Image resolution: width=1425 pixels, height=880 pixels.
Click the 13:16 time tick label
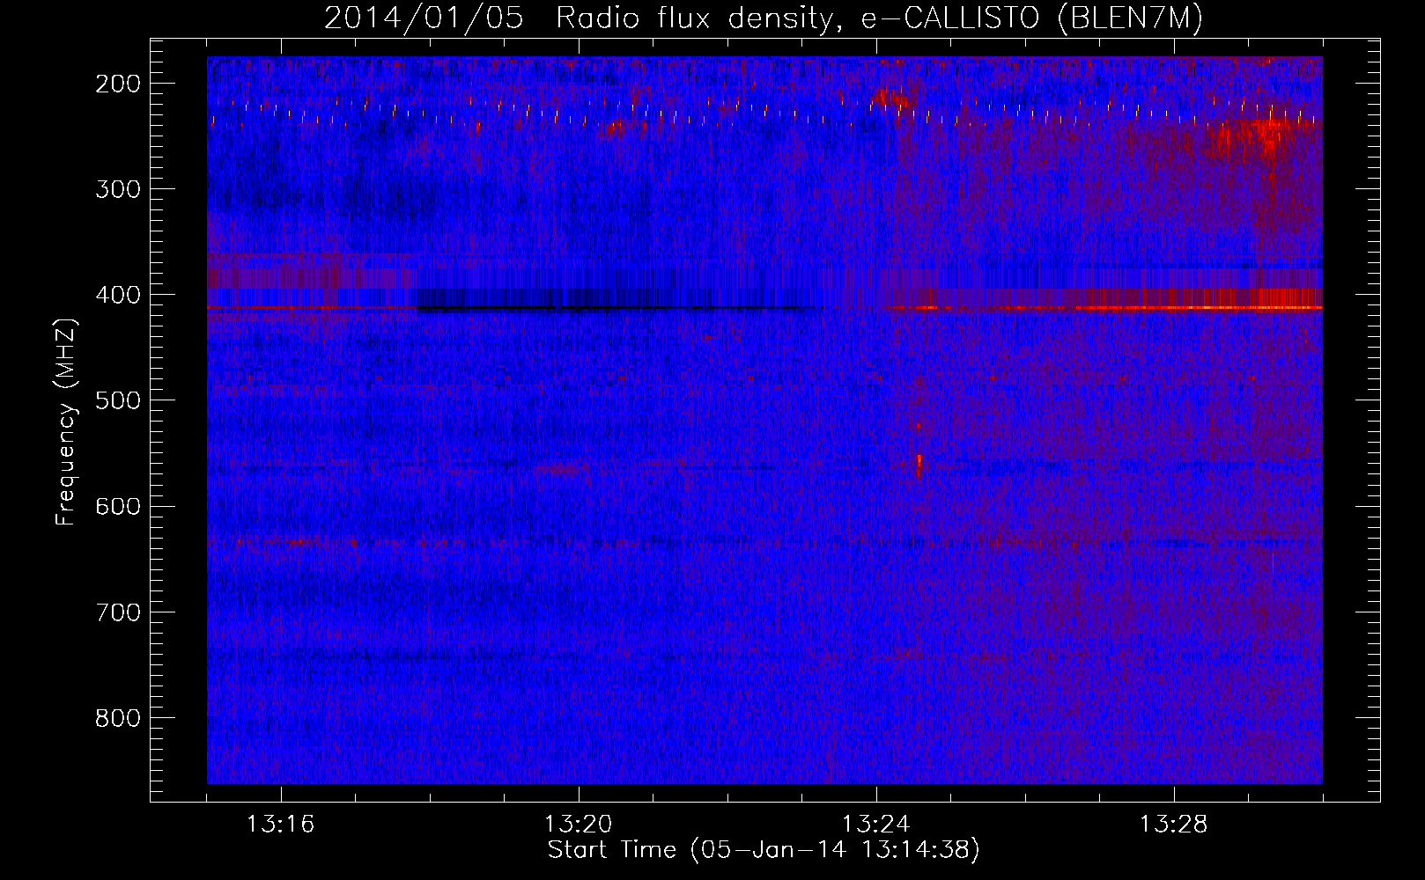point(280,825)
